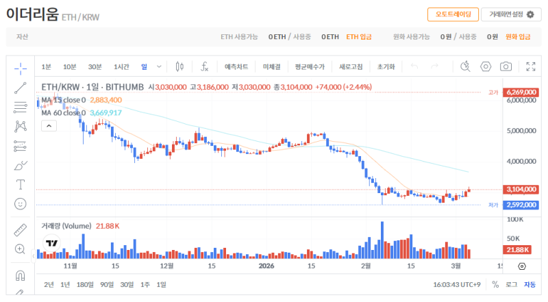Open chart settings hexagon icon
The width and height of the screenshot is (548, 302).
pos(486,66)
